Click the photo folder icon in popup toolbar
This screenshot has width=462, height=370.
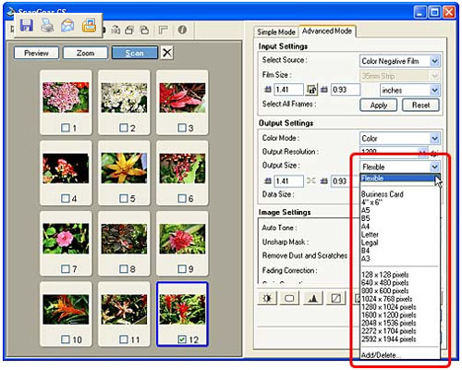(89, 26)
